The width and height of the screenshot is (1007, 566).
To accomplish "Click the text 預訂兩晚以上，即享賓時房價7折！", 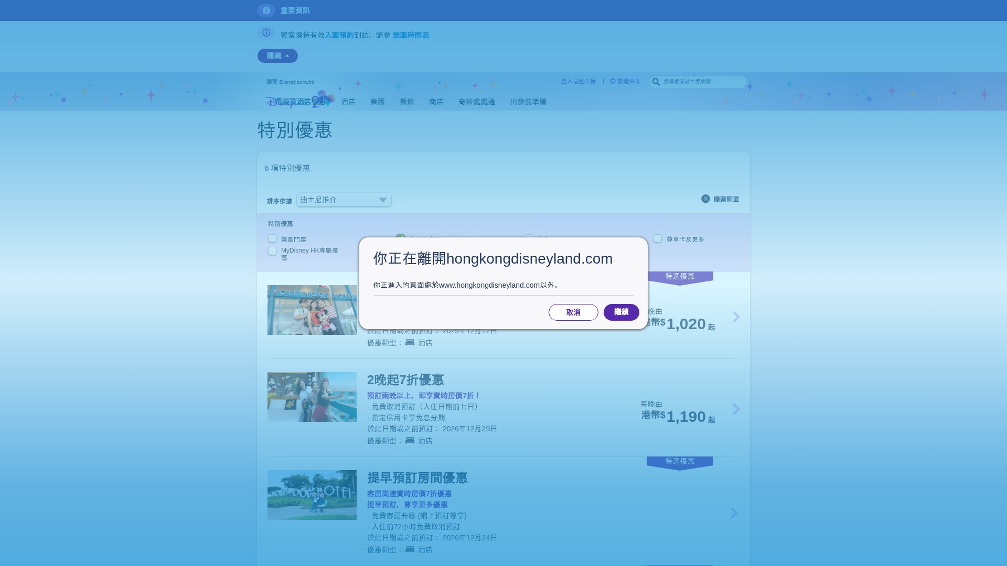I will (424, 396).
